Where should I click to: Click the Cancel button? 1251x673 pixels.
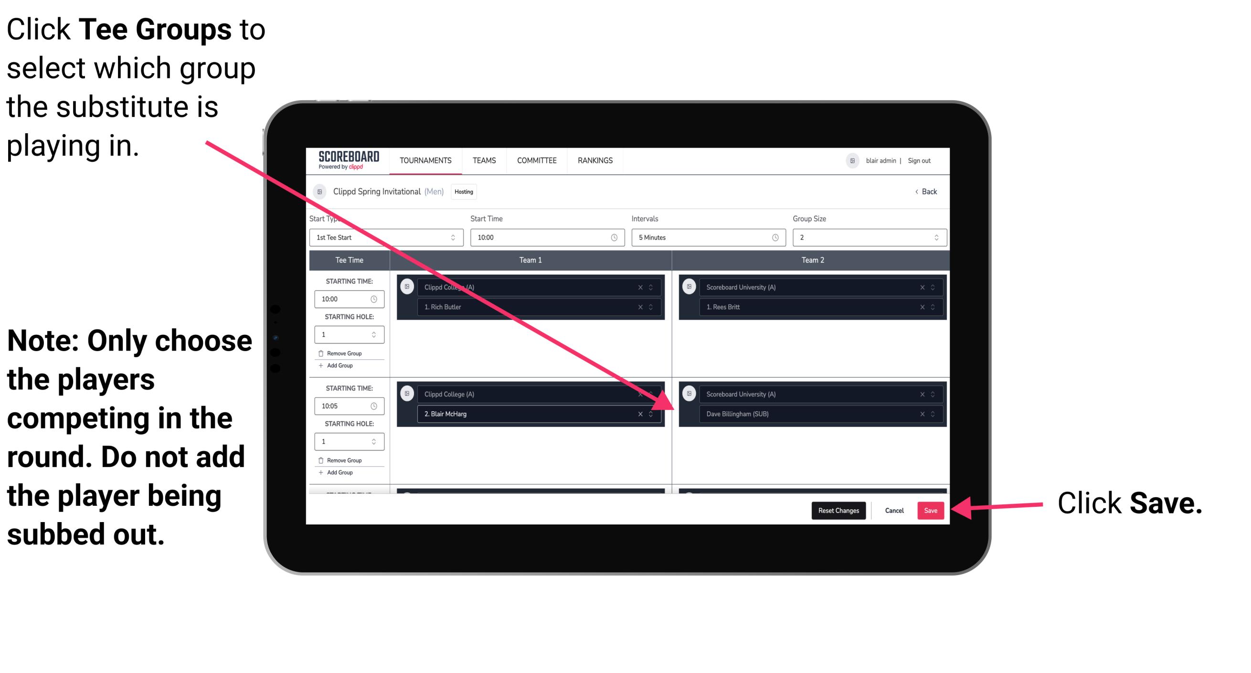(894, 511)
